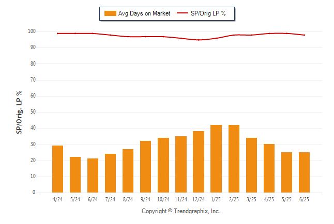Select red line data point at 4/24
Screen dimensions: 334x224
(57, 34)
